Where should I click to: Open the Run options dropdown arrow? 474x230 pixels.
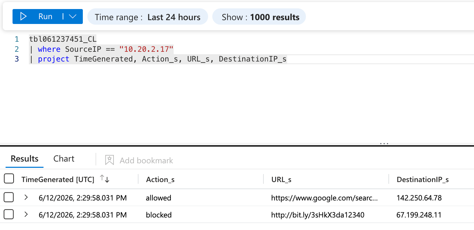[x=73, y=16]
